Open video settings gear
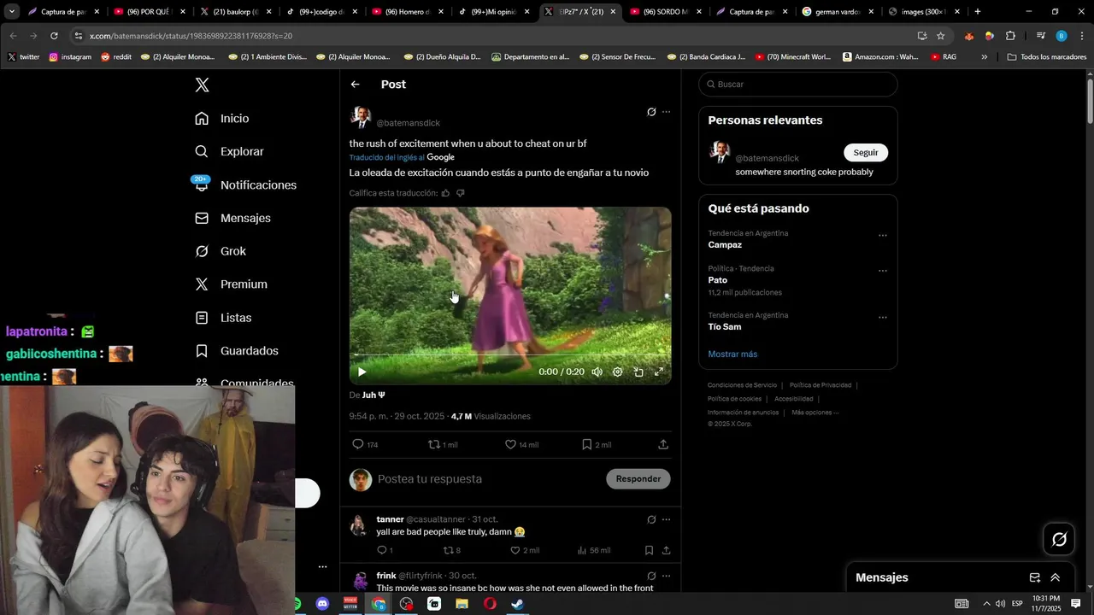Image resolution: width=1094 pixels, height=615 pixels. pos(617,372)
